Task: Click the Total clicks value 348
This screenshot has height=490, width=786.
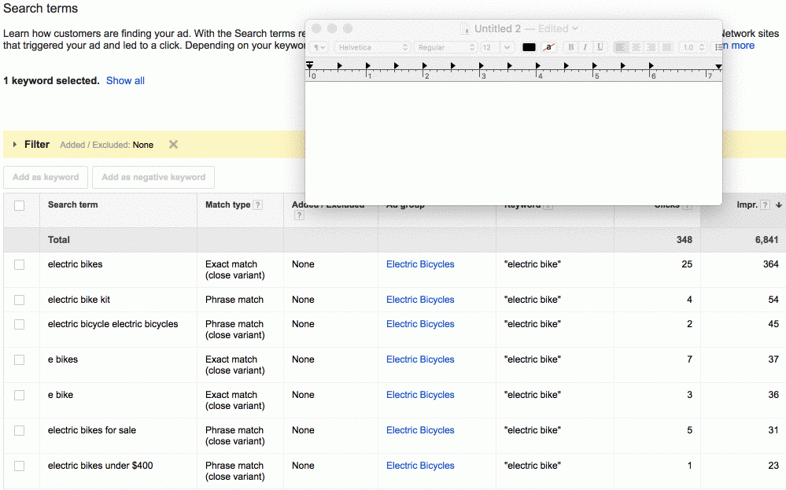Action: [x=685, y=240]
